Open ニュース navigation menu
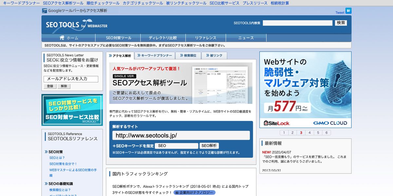Image resolution: width=393 pixels, height=196 pixels. (x=246, y=38)
